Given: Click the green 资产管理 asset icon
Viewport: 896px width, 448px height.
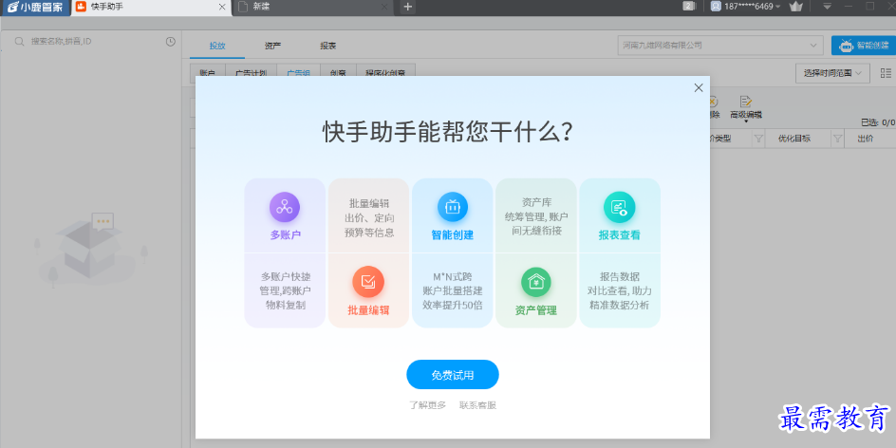Looking at the screenshot, I should pos(536,282).
